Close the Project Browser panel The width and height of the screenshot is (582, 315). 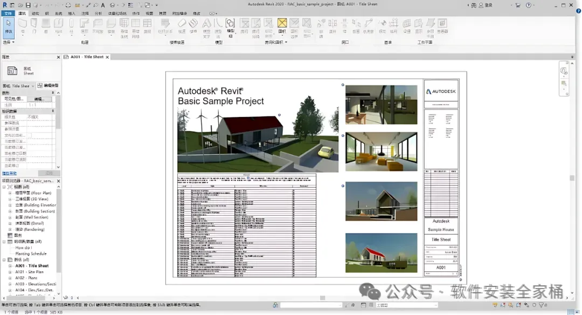tap(58, 181)
